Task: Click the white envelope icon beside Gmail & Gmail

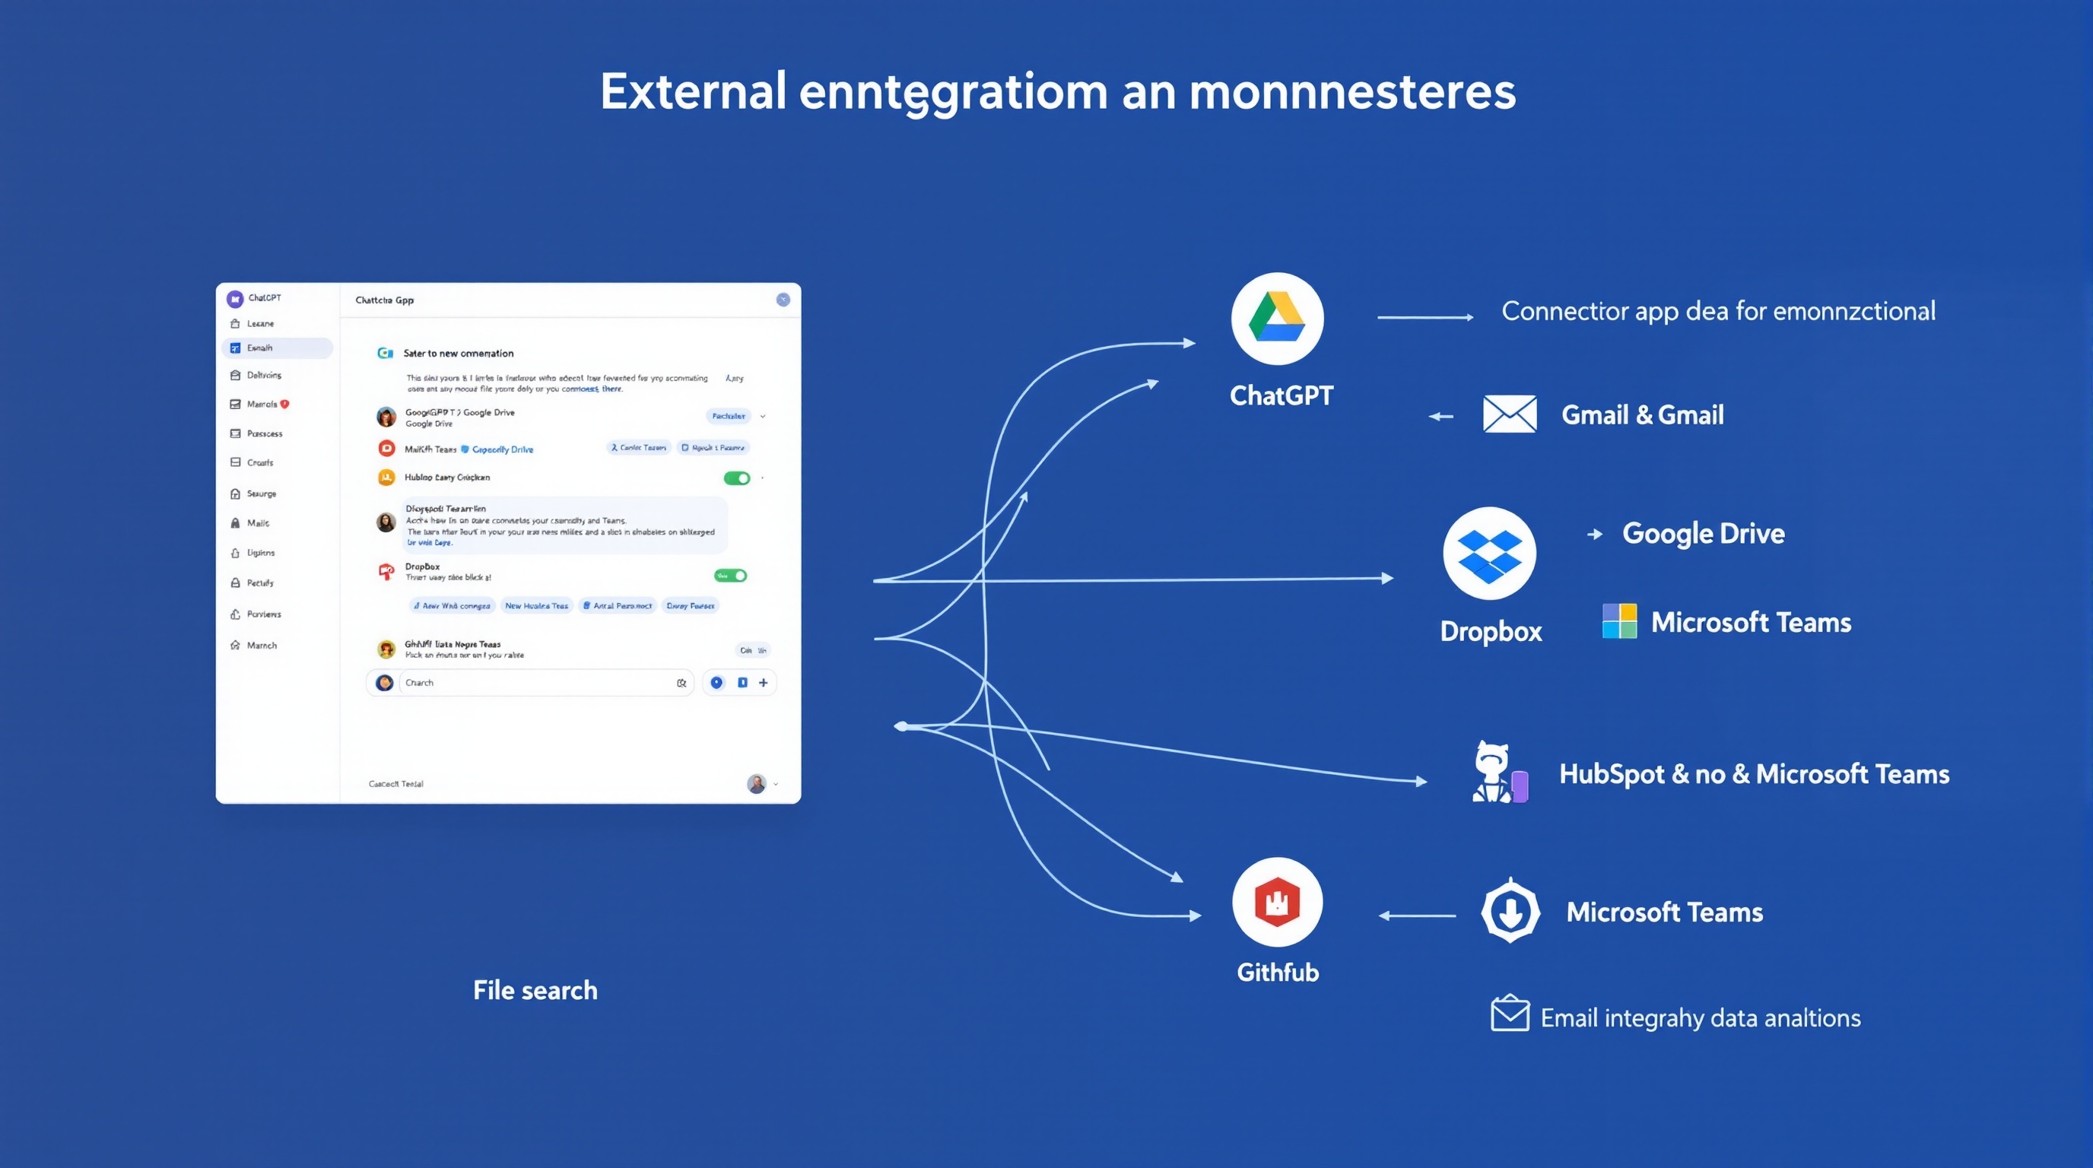Action: pos(1510,414)
